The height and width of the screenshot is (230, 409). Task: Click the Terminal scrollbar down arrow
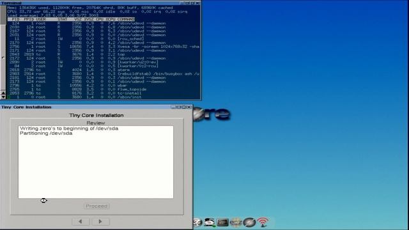pyautogui.click(x=3, y=97)
